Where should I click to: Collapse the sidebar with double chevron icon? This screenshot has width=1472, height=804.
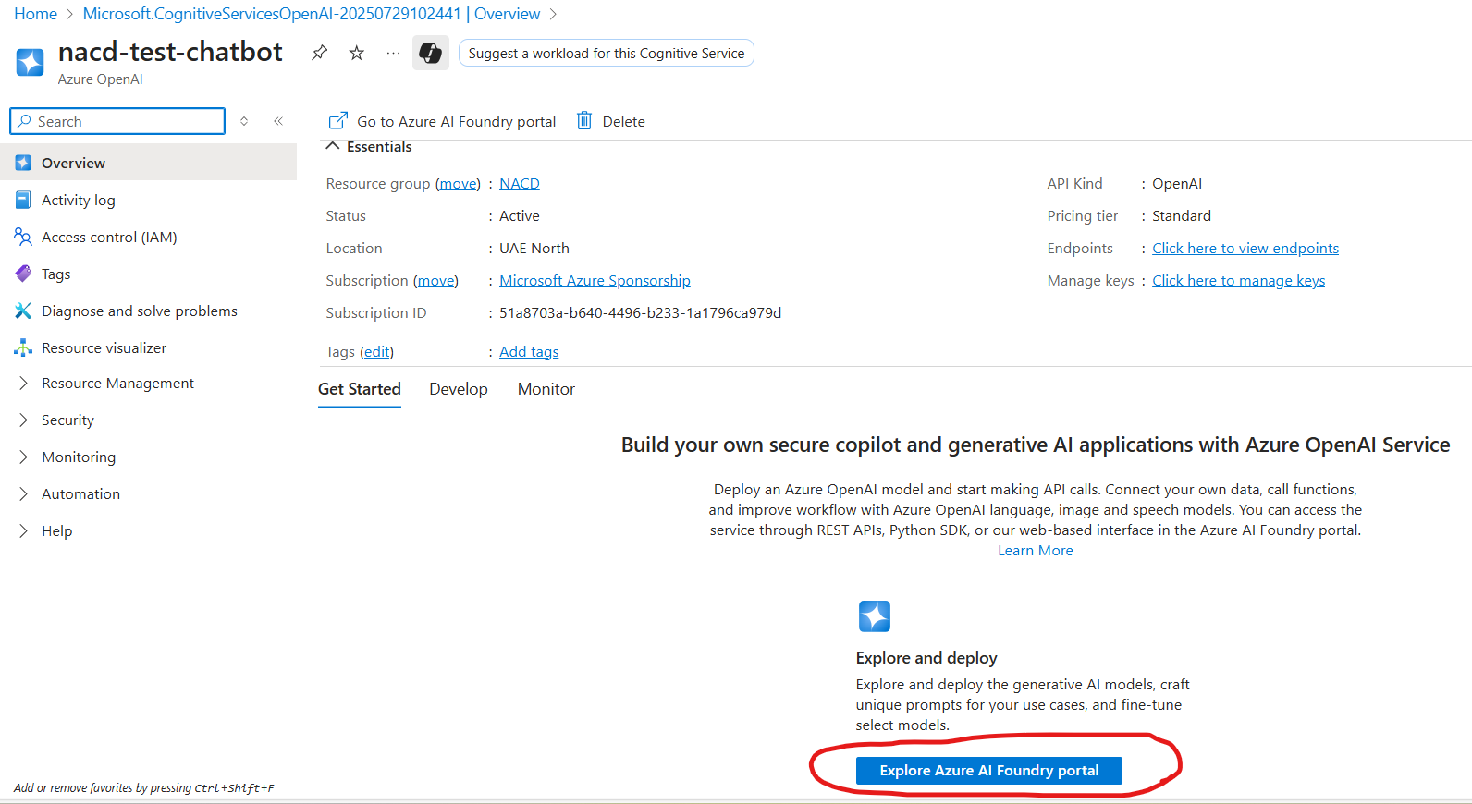278,121
